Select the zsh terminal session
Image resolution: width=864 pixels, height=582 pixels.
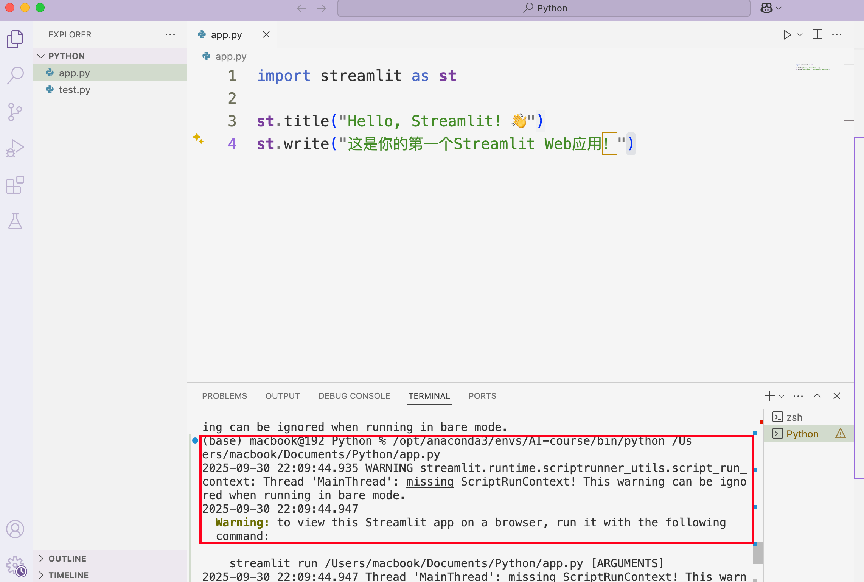click(x=794, y=417)
